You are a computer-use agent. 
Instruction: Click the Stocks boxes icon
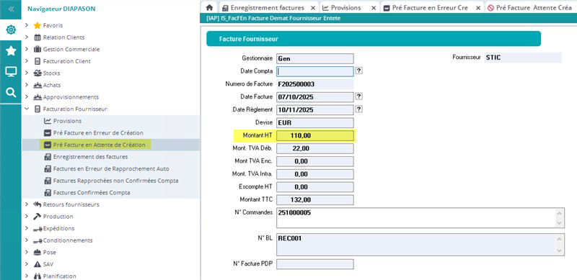pyautogui.click(x=38, y=73)
